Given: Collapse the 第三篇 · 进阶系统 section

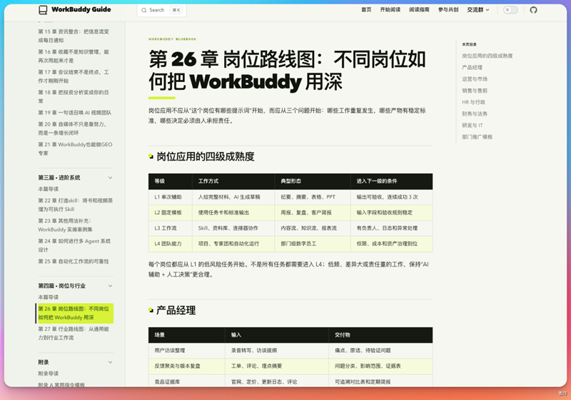Looking at the screenshot, I should click(x=111, y=178).
